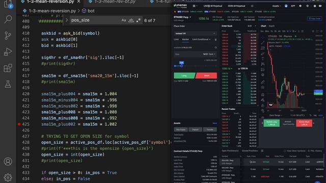Click the green Long button
Image resolution: width=326 pixels, height=183 pixels.
[x=184, y=76]
